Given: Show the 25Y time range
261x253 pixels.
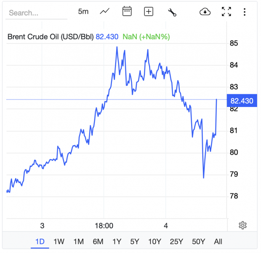Looking at the screenshot, I should tap(176, 242).
